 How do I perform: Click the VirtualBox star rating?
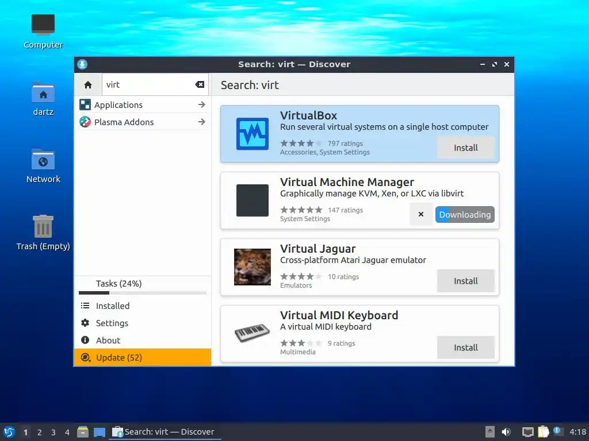coord(301,143)
